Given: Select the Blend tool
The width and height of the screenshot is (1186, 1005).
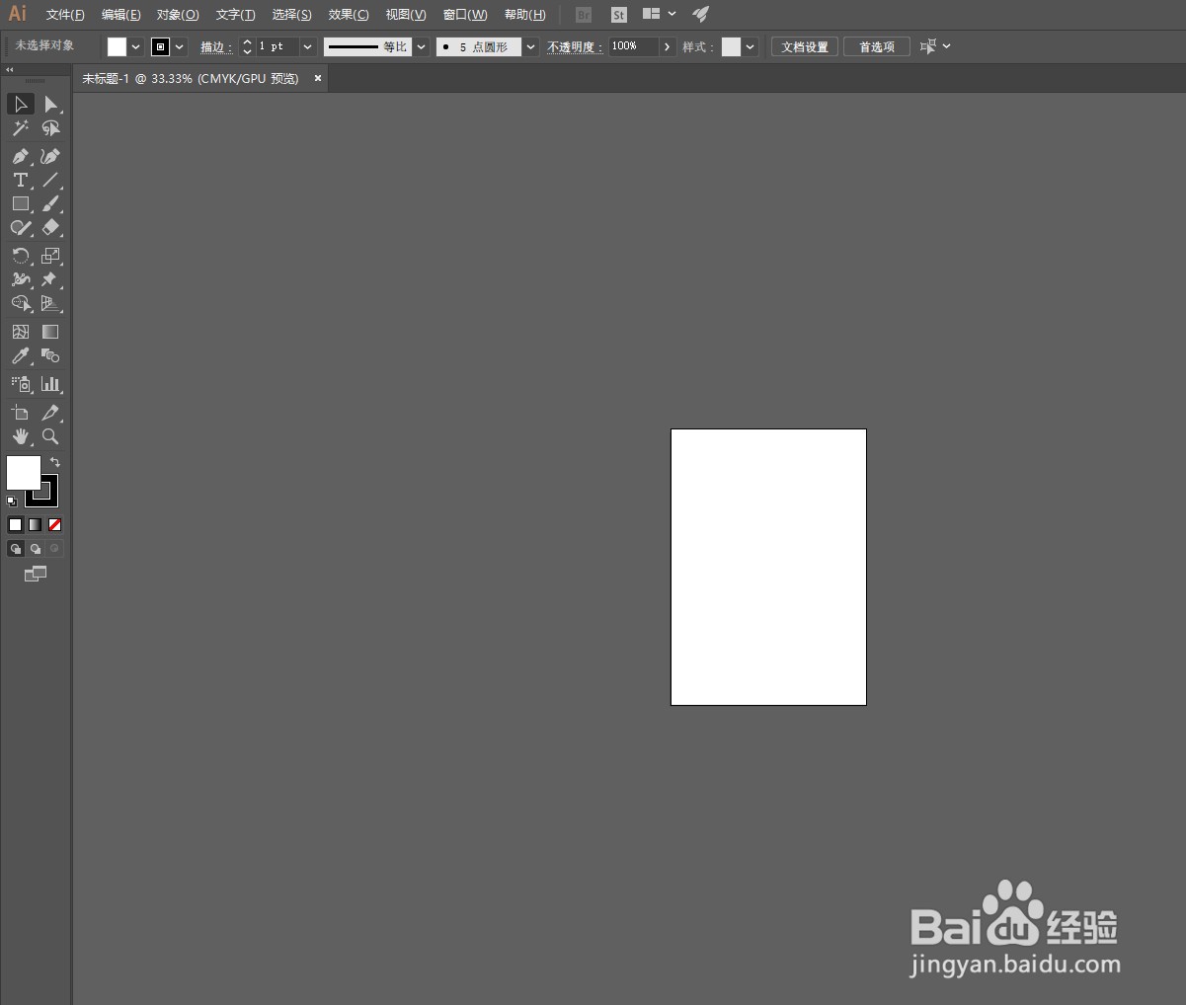Looking at the screenshot, I should [x=50, y=355].
